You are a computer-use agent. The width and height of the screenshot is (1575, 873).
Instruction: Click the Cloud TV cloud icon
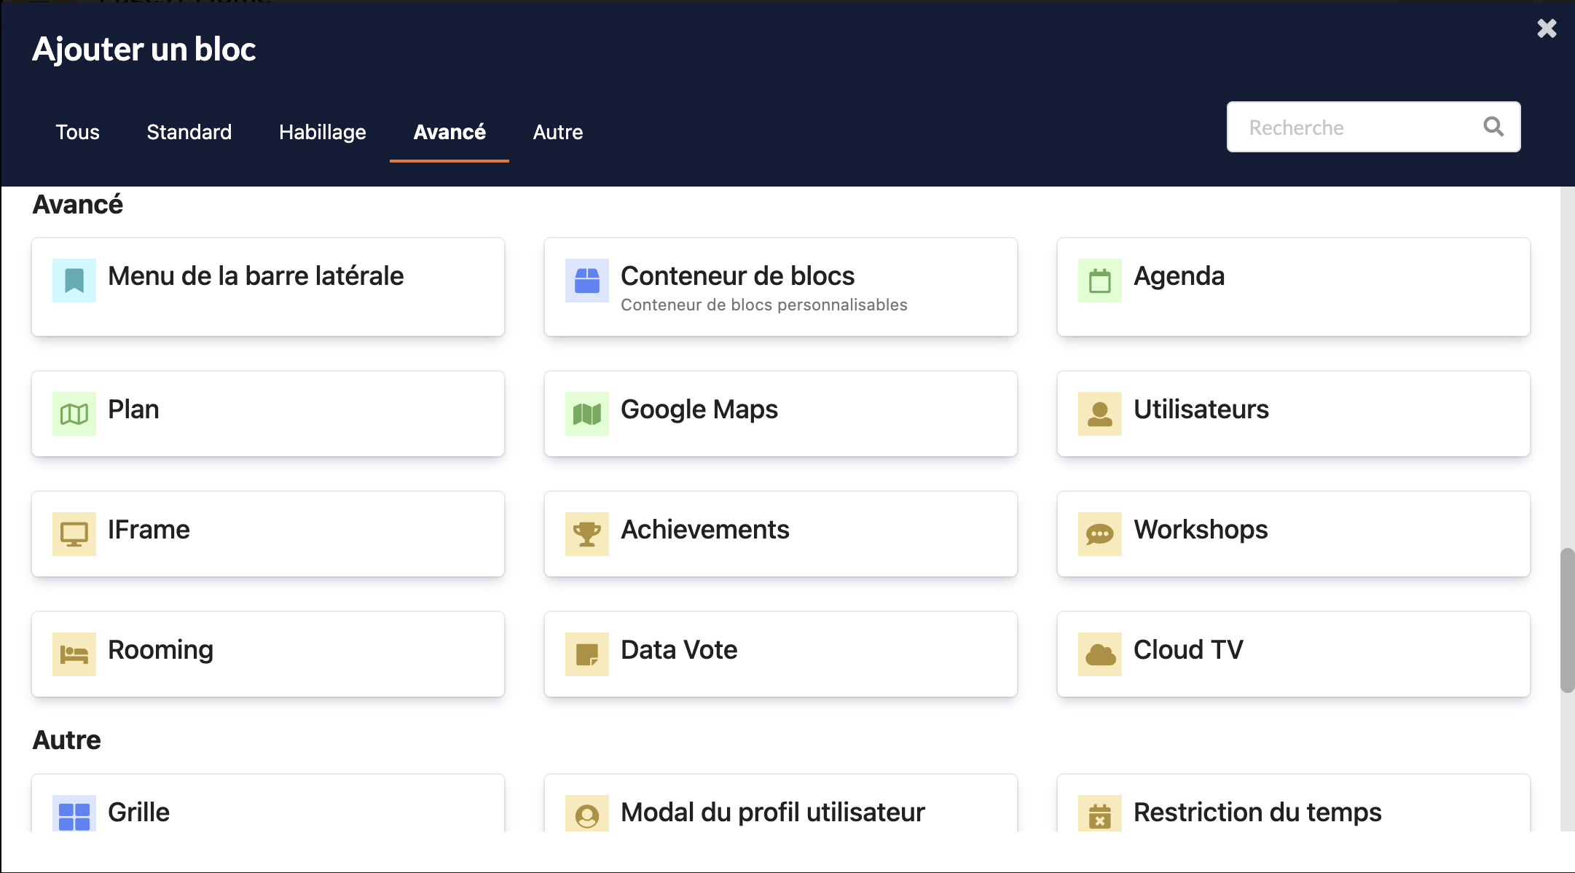1100,654
